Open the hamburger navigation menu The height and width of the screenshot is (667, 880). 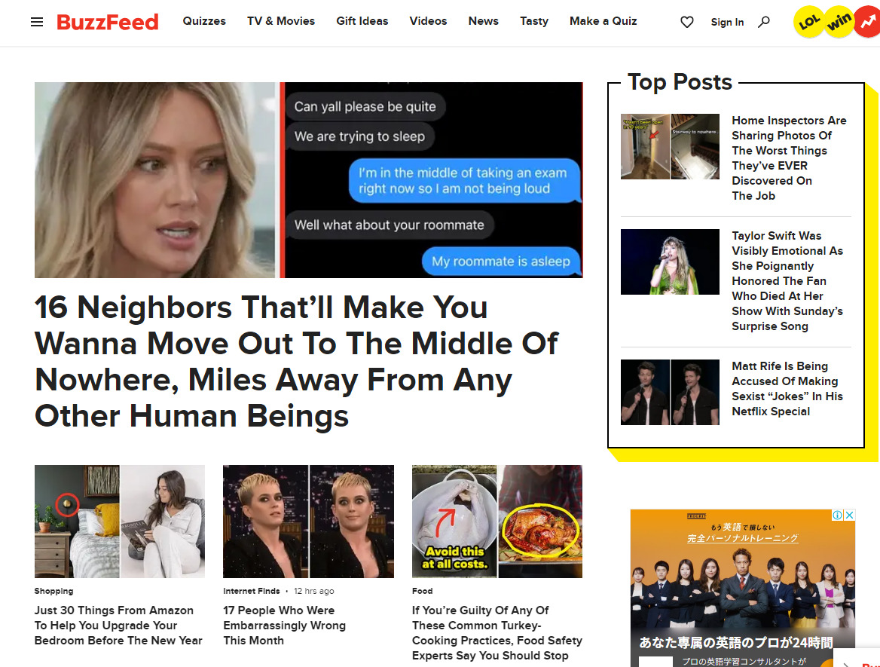pos(36,22)
